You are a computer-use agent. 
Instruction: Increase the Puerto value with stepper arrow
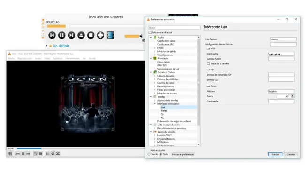292,95
